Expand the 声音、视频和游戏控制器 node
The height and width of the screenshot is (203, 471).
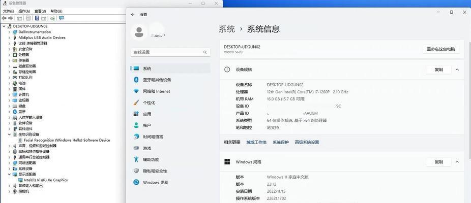(9, 146)
